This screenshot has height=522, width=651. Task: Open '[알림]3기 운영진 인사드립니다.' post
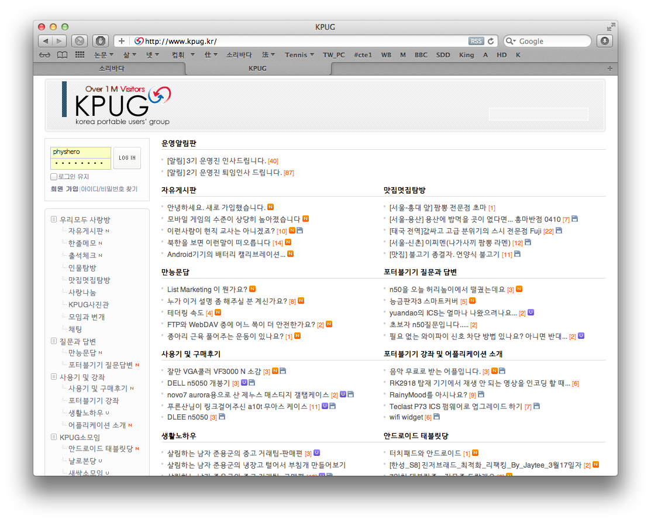click(216, 161)
